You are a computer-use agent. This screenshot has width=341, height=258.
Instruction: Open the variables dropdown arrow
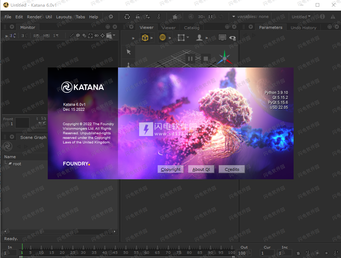tap(234, 17)
